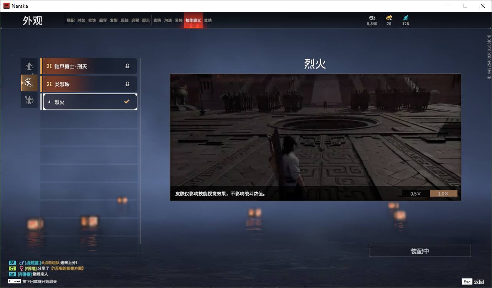The width and height of the screenshot is (492, 288).
Task: Switch to the 音频 tab
Action: 179,20
